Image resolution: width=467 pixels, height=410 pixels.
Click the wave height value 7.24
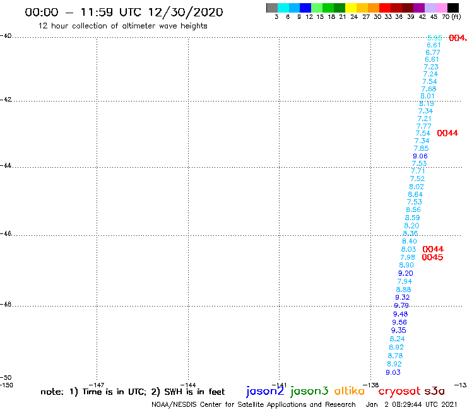point(430,74)
